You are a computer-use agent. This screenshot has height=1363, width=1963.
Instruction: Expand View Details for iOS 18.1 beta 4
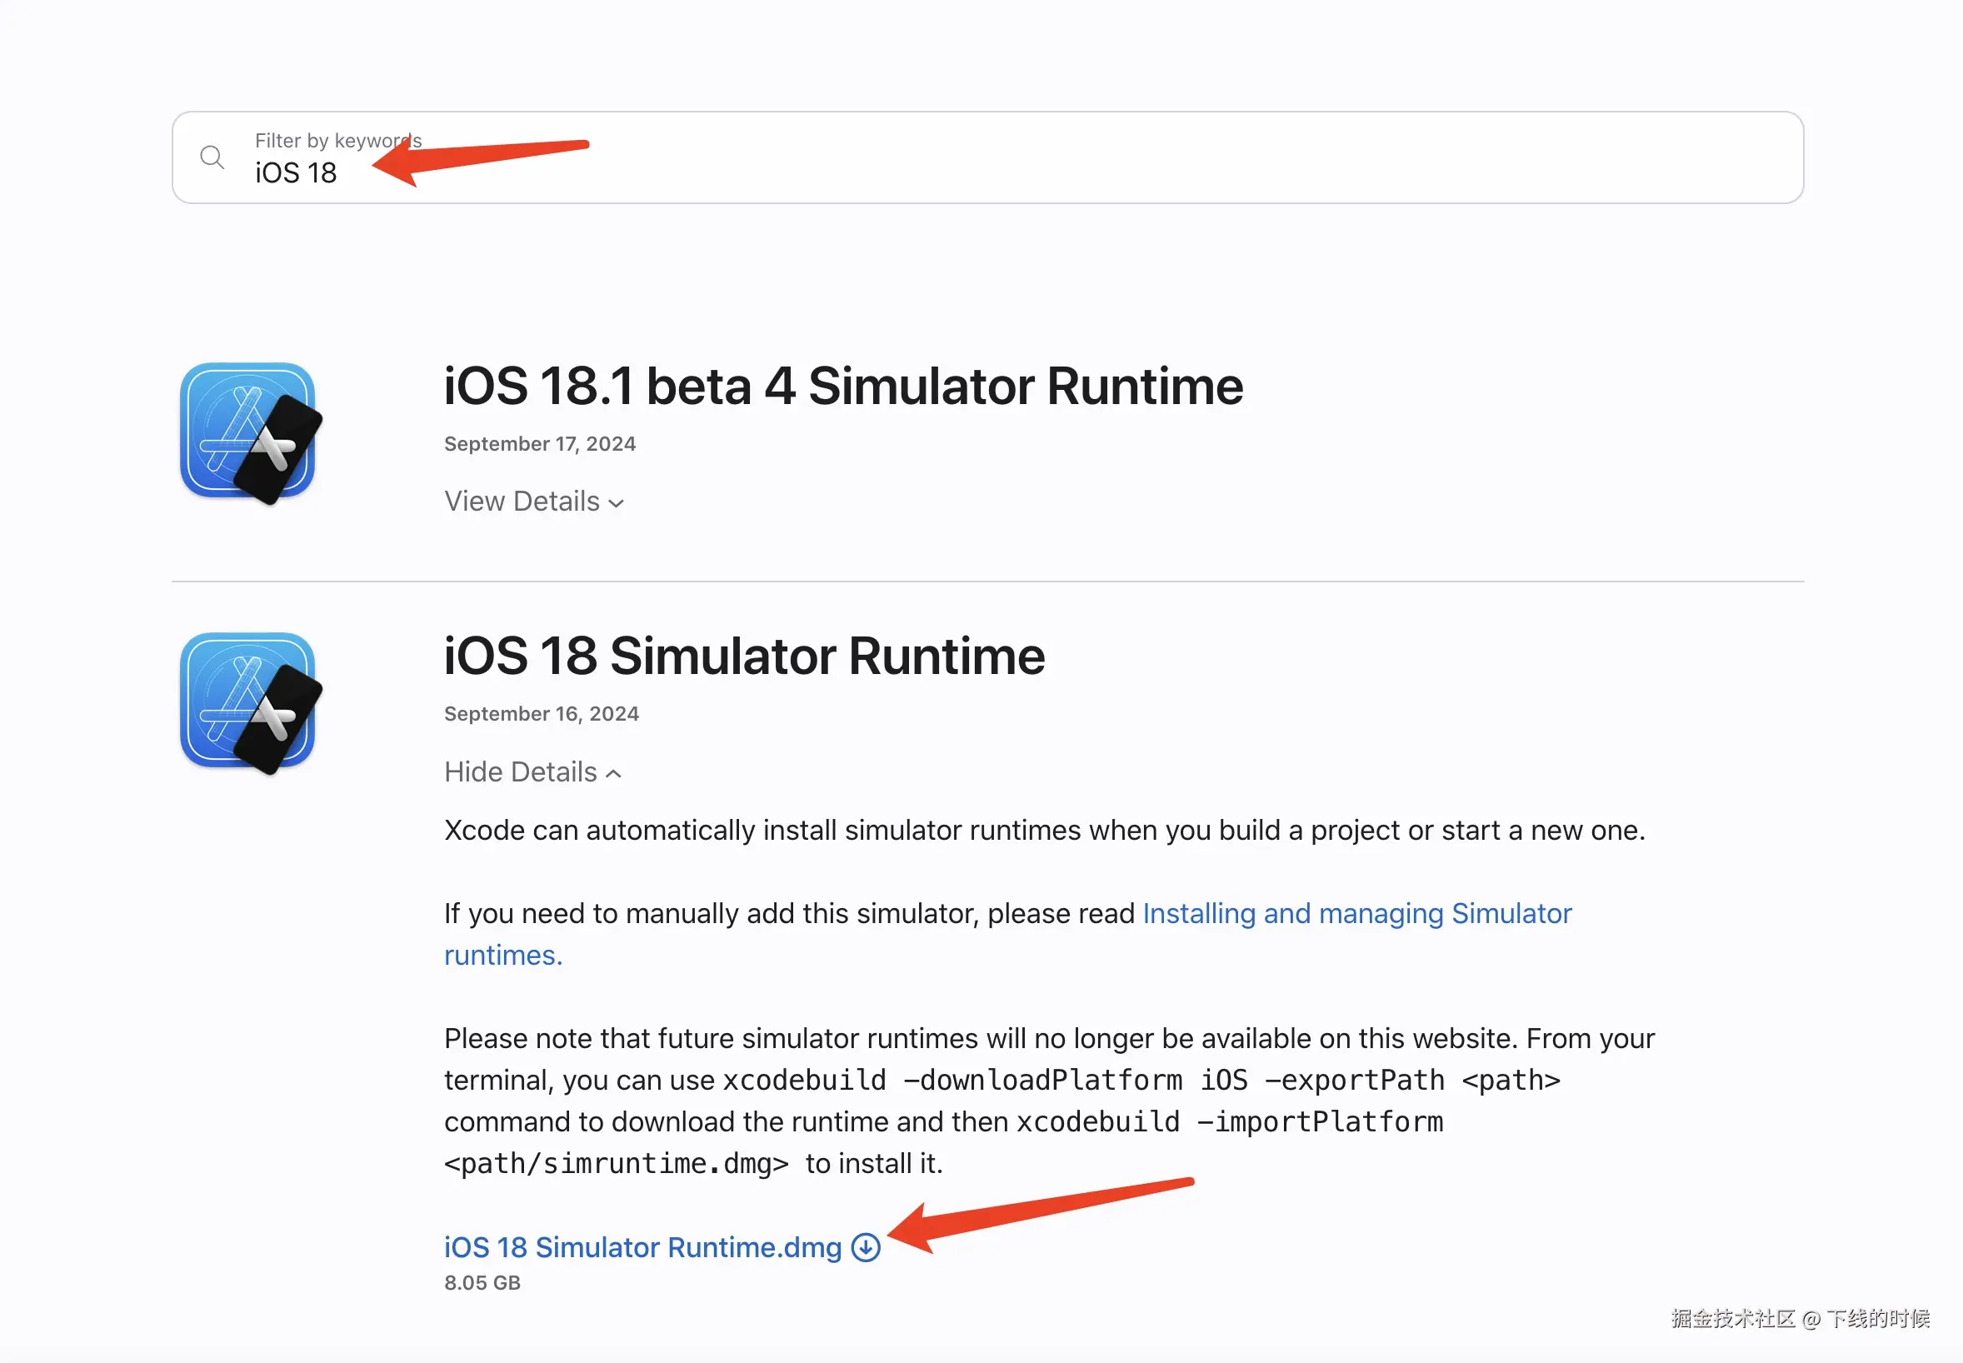pyautogui.click(x=522, y=502)
